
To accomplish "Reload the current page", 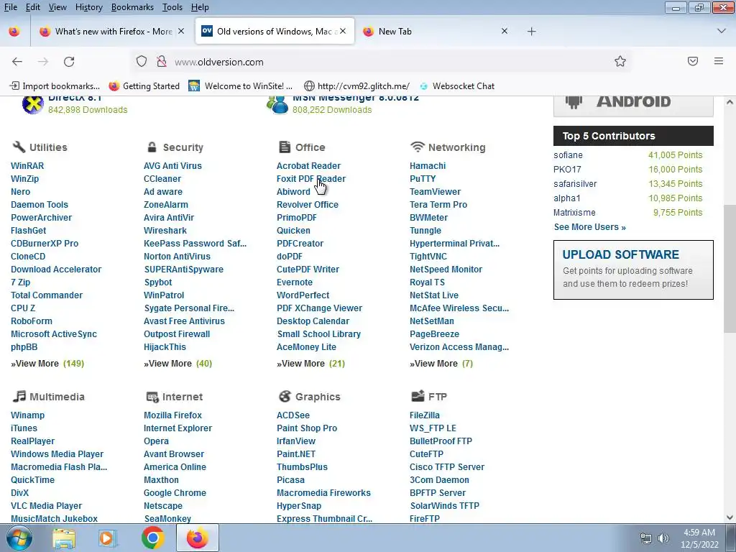I will pos(69,62).
